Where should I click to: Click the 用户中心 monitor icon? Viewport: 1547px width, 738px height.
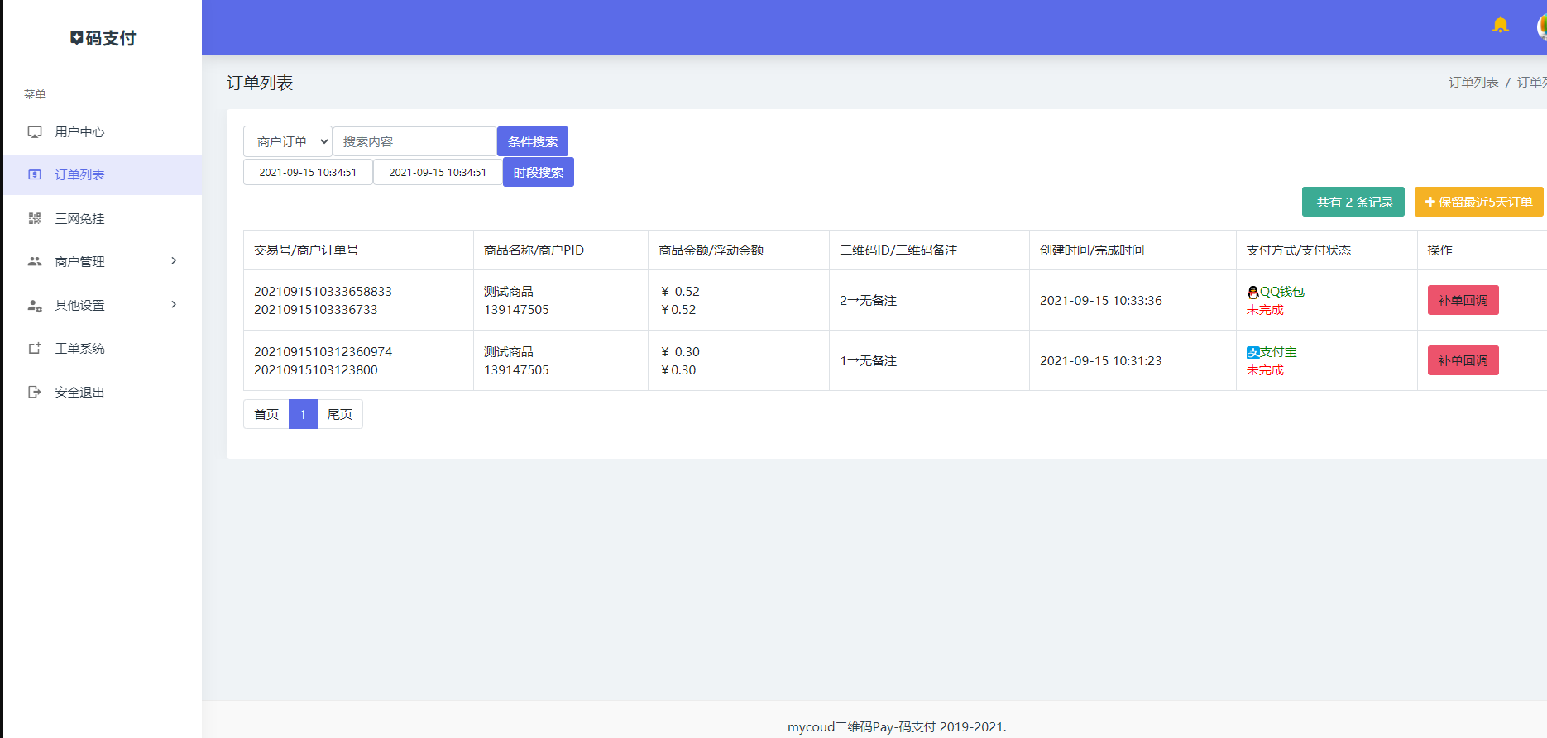(35, 132)
